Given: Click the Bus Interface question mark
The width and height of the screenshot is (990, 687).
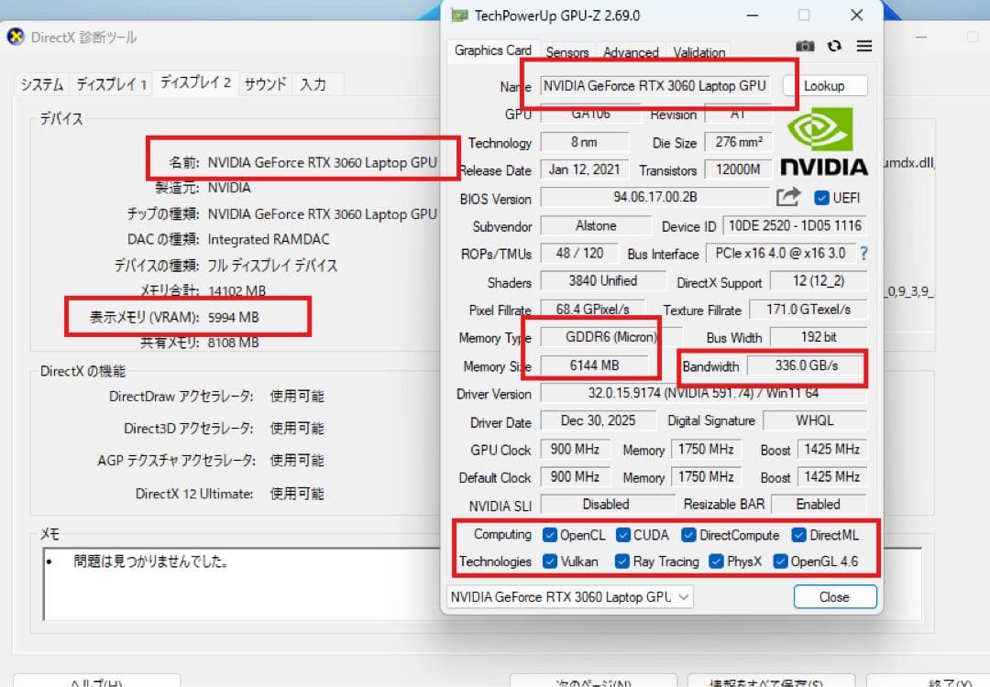Looking at the screenshot, I should click(x=863, y=254).
